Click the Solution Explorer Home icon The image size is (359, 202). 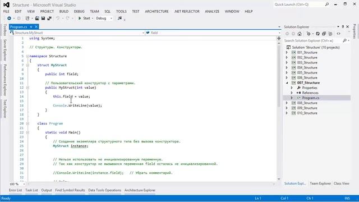click(300, 34)
